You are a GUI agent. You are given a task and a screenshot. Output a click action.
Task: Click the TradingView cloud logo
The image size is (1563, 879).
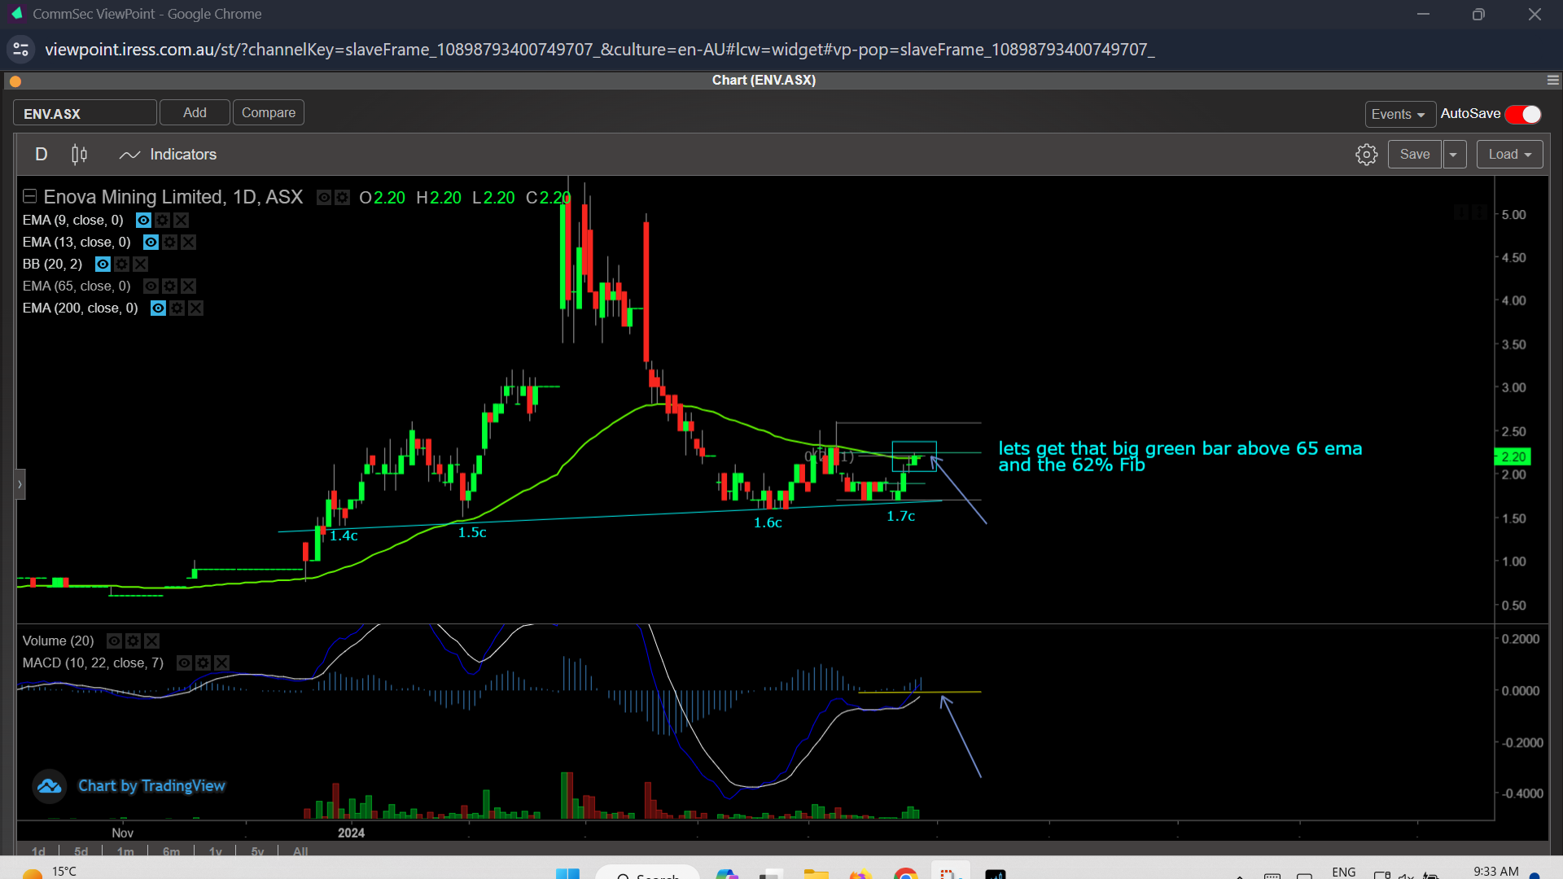tap(49, 786)
